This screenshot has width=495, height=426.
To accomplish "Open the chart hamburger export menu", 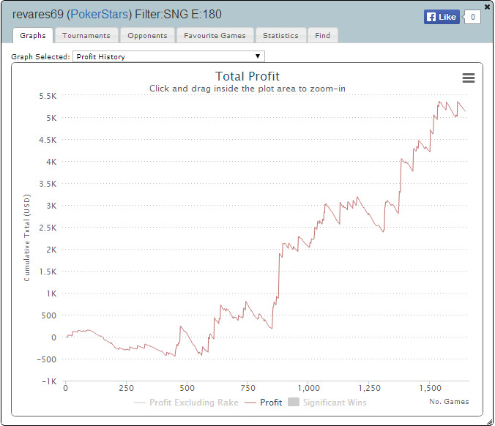I will click(469, 78).
